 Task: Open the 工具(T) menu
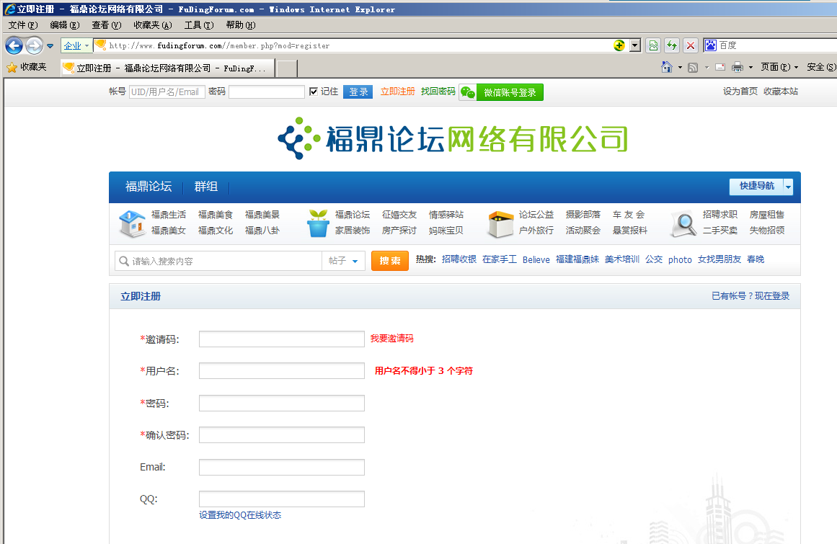point(198,25)
